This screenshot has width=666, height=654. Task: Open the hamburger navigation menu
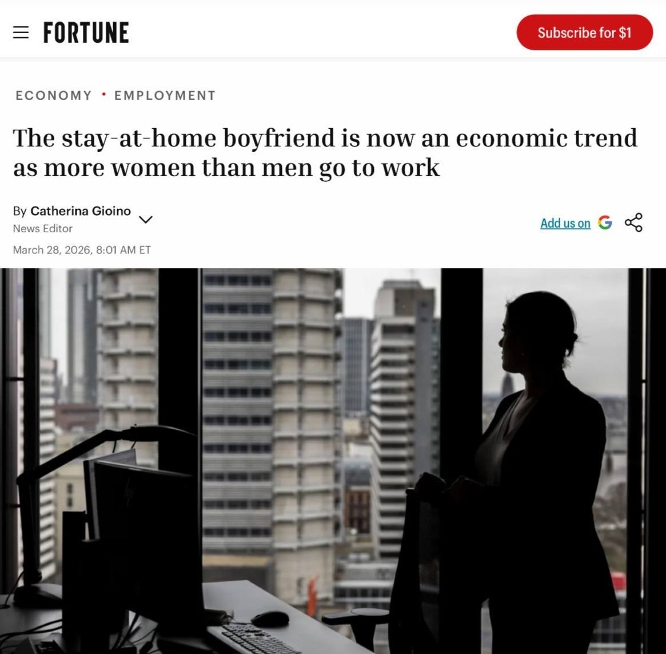(21, 32)
